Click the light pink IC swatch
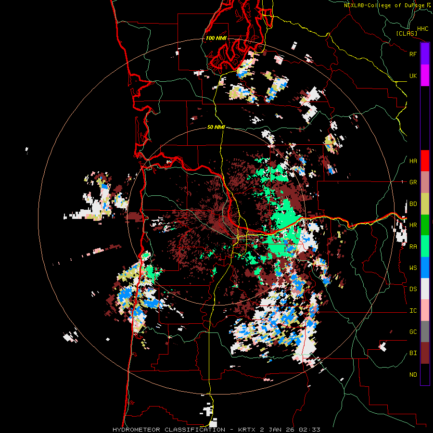Viewport: 433px width, 433px height. click(x=425, y=310)
